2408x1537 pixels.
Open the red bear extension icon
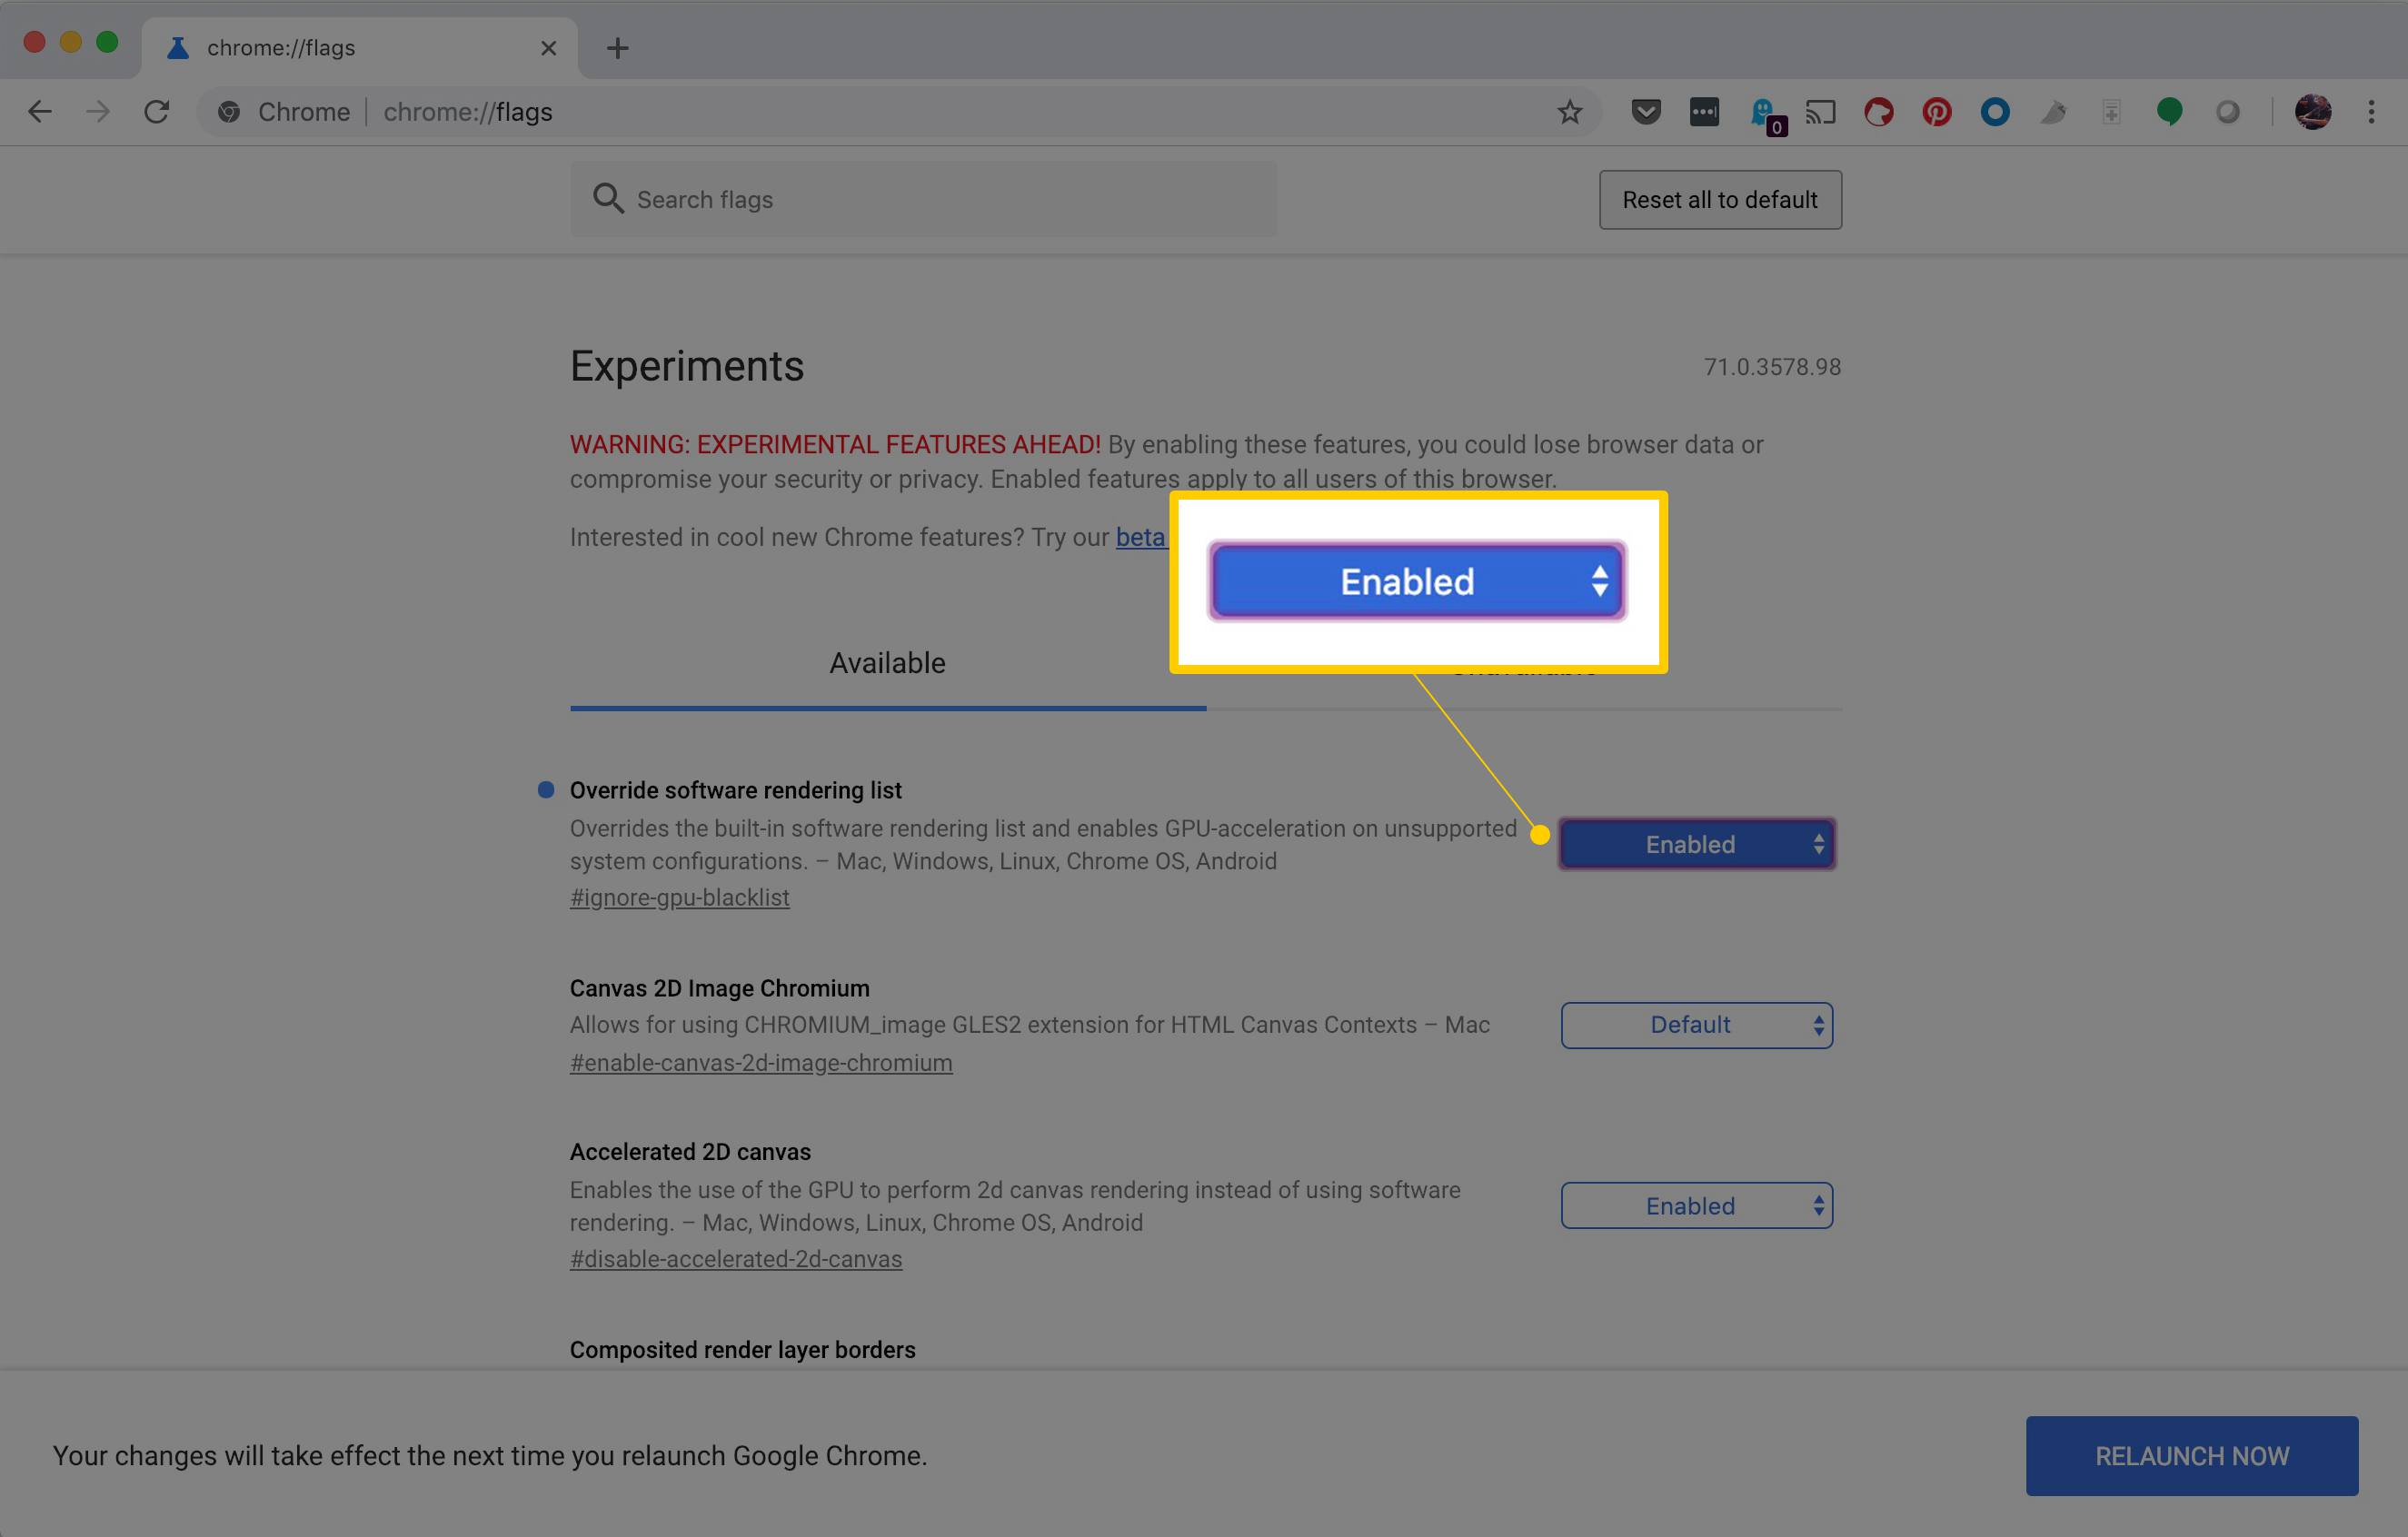[x=1879, y=112]
